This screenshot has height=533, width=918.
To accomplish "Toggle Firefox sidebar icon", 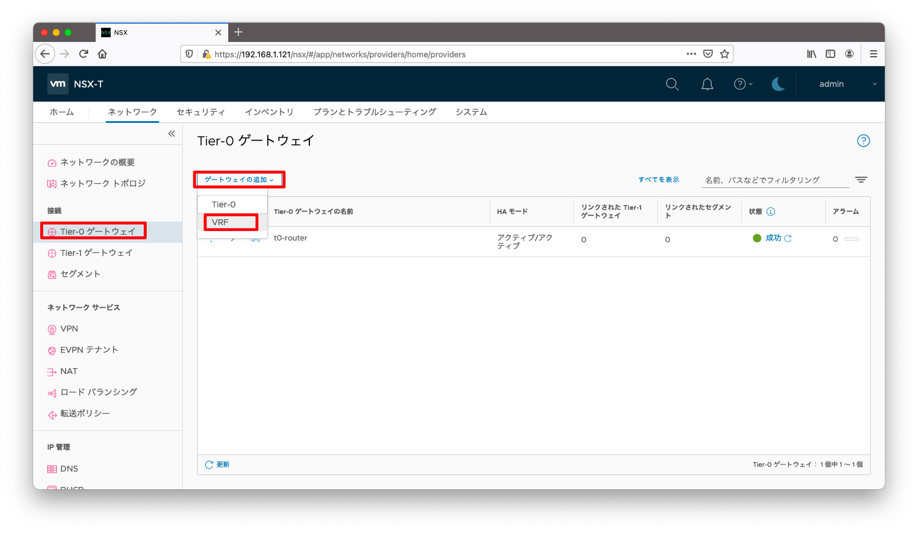I will click(830, 54).
